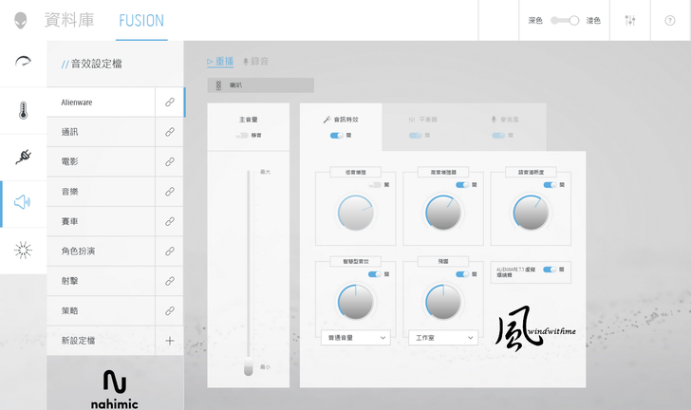This screenshot has height=410, width=691.
Task: Click the 低音增強 bass boost knob
Action: (x=356, y=213)
